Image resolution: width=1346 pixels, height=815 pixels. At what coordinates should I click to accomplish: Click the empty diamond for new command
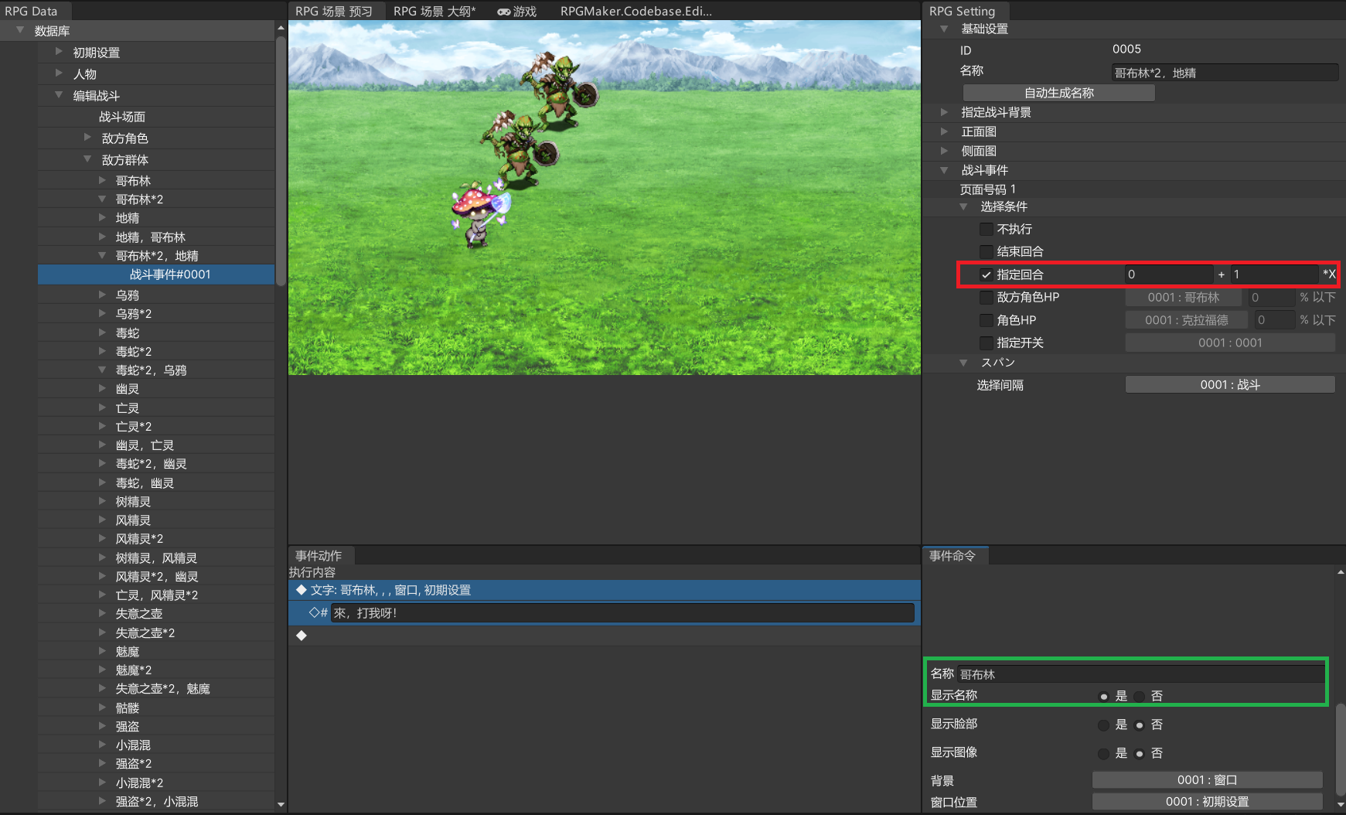(302, 635)
